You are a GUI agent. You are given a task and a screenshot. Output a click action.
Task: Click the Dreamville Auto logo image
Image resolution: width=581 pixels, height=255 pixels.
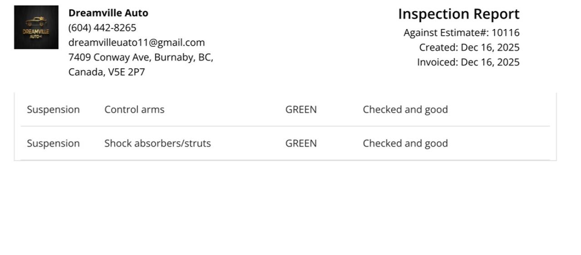point(36,27)
